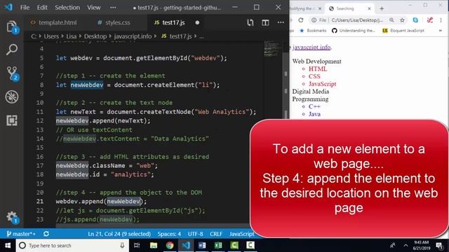
Task: Open Windows Start menu
Action: point(8,246)
